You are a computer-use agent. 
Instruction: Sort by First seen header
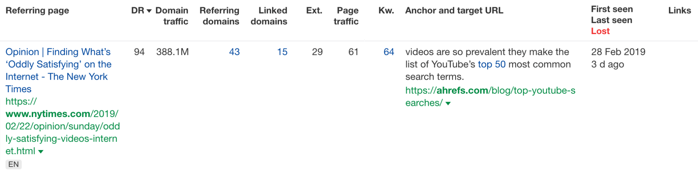coord(612,9)
